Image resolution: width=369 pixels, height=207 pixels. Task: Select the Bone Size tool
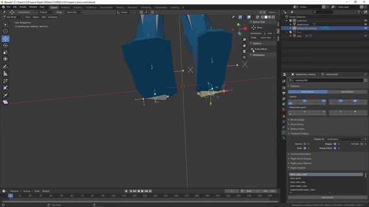click(5, 88)
